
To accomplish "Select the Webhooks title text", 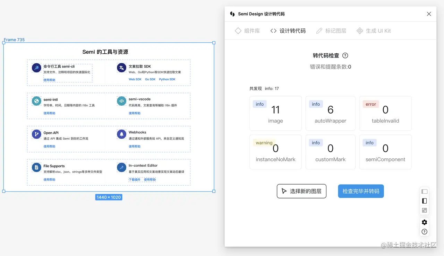I will 137,132.
